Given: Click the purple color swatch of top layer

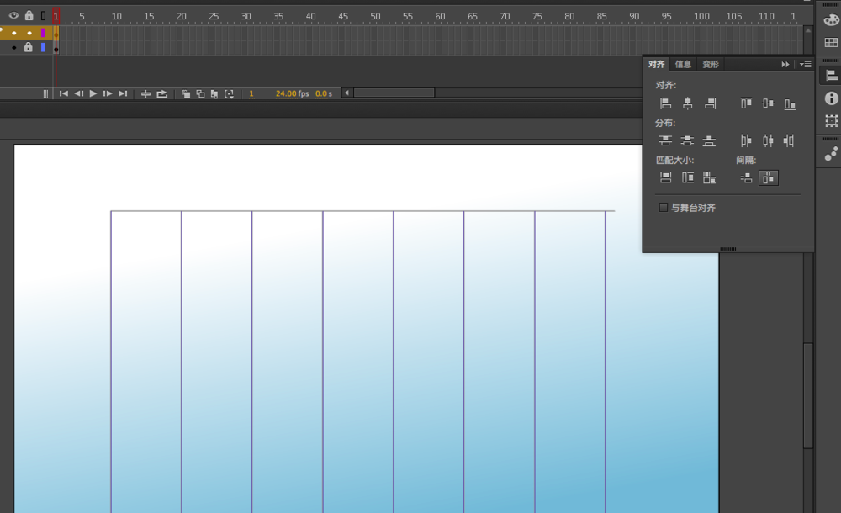Looking at the screenshot, I should [x=44, y=34].
